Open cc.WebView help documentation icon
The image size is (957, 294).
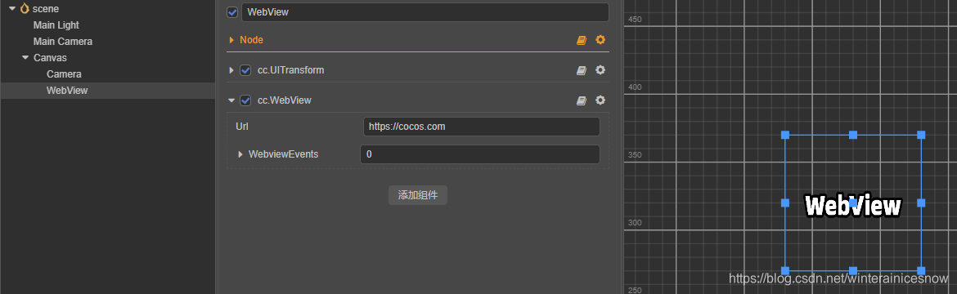pyautogui.click(x=582, y=100)
